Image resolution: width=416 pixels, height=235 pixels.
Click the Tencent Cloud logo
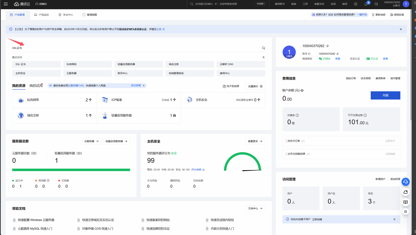[22, 4]
